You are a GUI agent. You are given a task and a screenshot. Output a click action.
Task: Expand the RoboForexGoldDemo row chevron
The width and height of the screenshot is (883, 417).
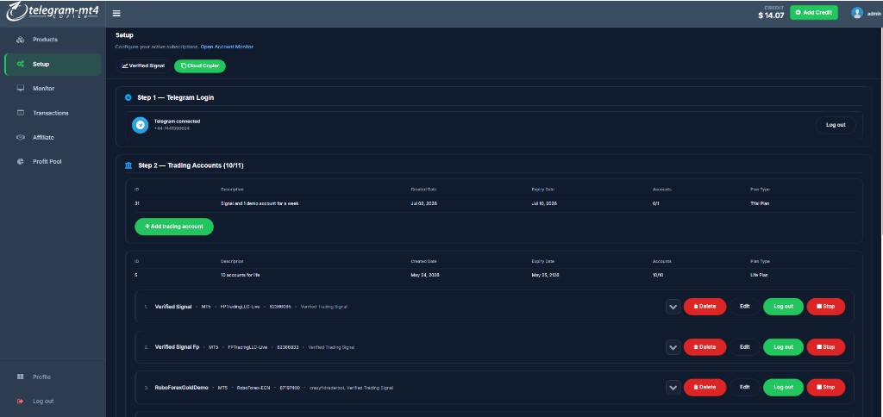[673, 387]
